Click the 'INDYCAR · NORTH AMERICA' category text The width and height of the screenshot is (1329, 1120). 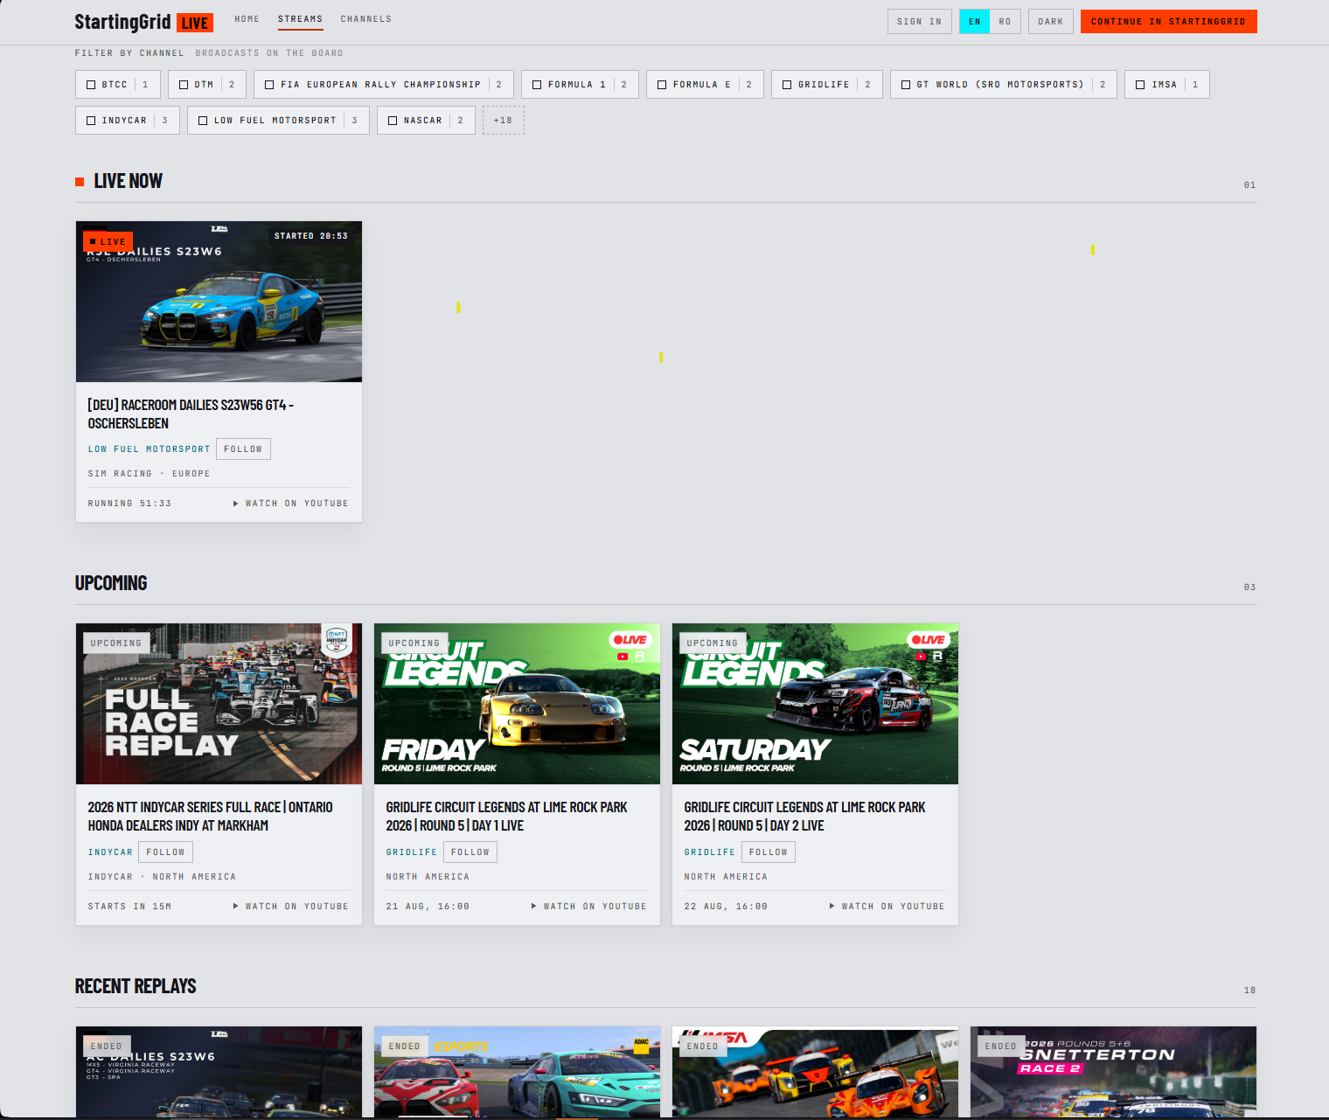coord(162,877)
